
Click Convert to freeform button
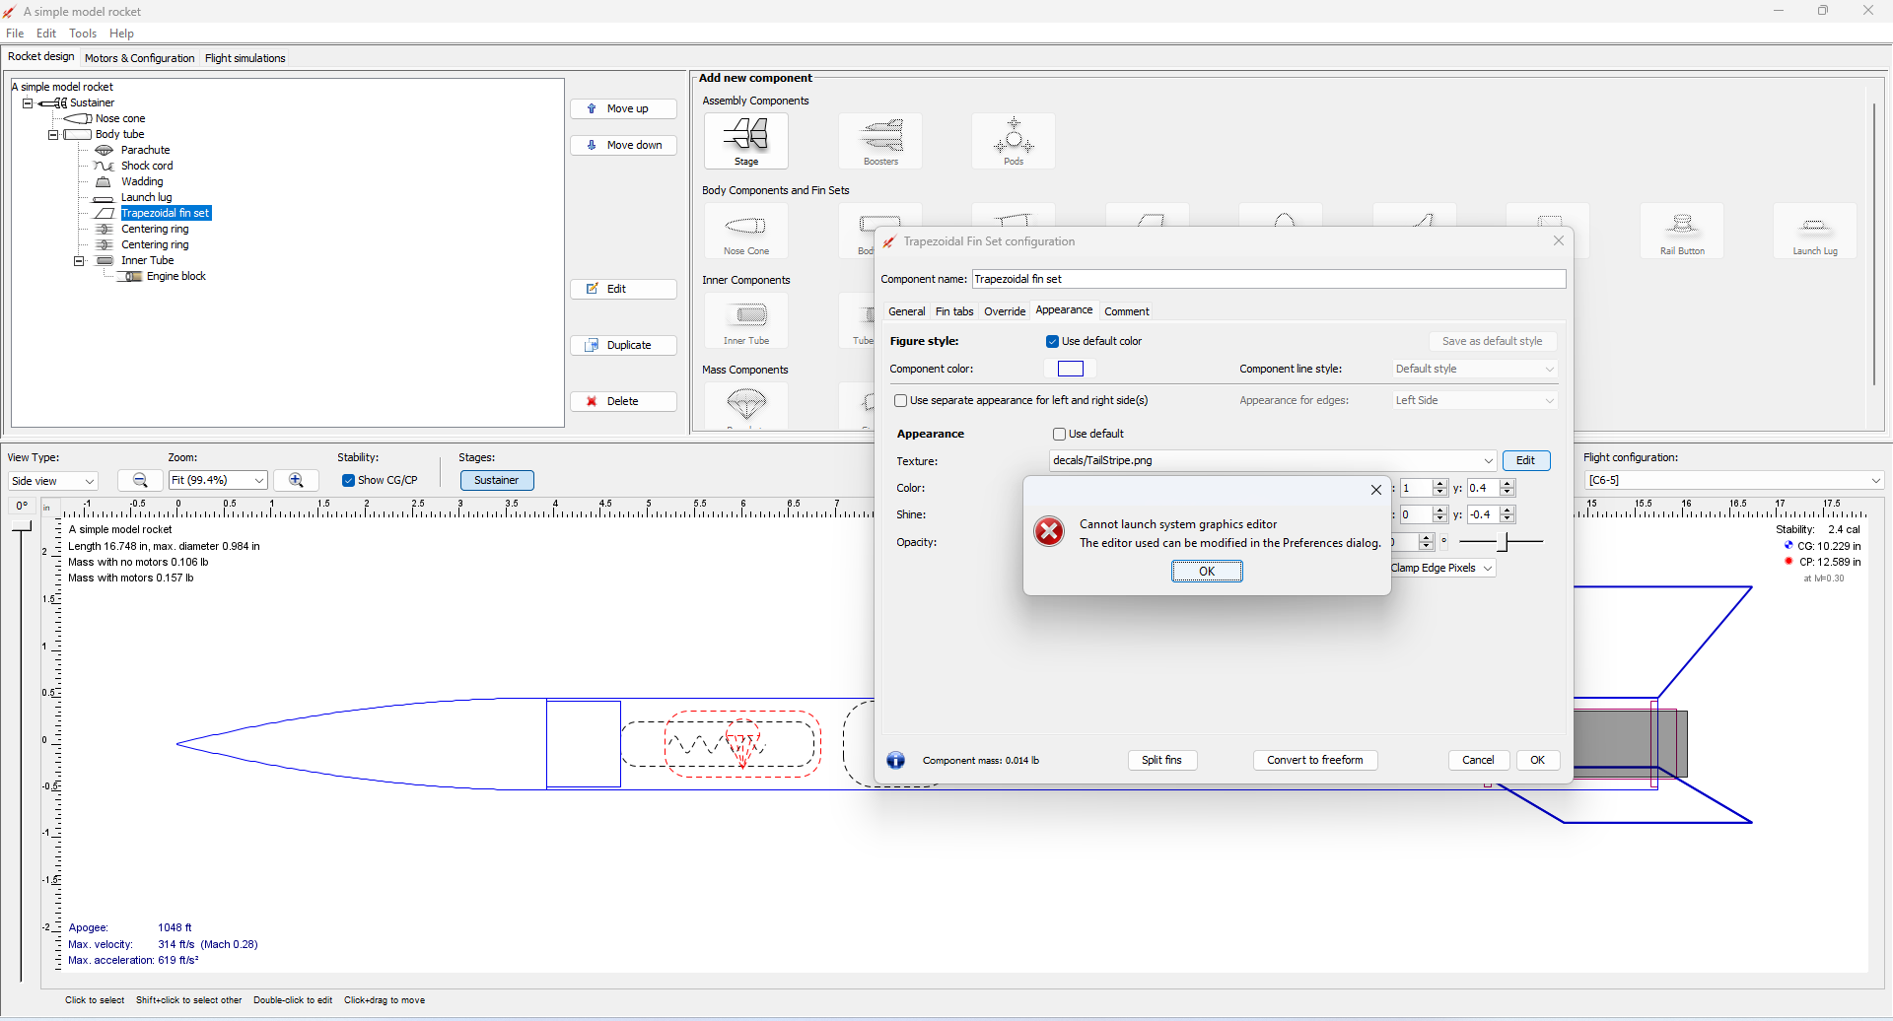click(1315, 760)
